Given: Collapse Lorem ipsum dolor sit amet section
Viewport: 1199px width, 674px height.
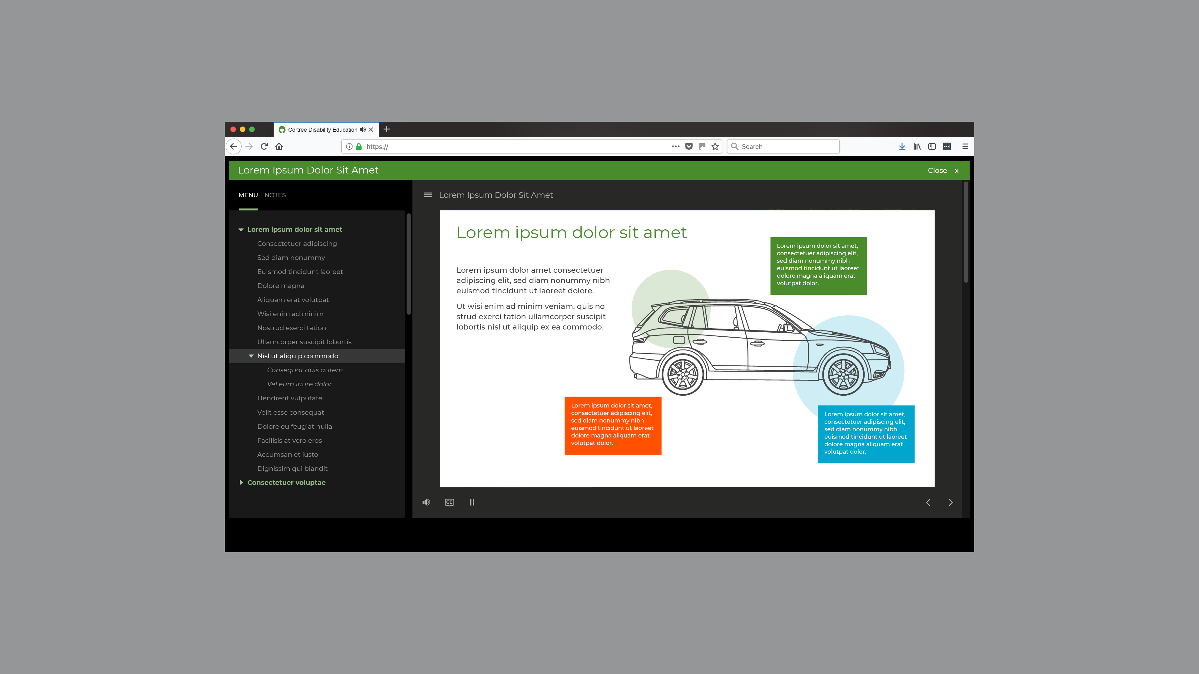Looking at the screenshot, I should (x=241, y=230).
